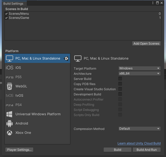Open the Compression Method dropdown
This screenshot has width=166, height=157.
click(x=139, y=129)
